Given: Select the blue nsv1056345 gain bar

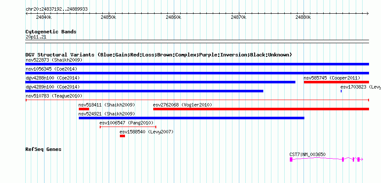Looking at the screenshot, I should [x=197, y=73].
